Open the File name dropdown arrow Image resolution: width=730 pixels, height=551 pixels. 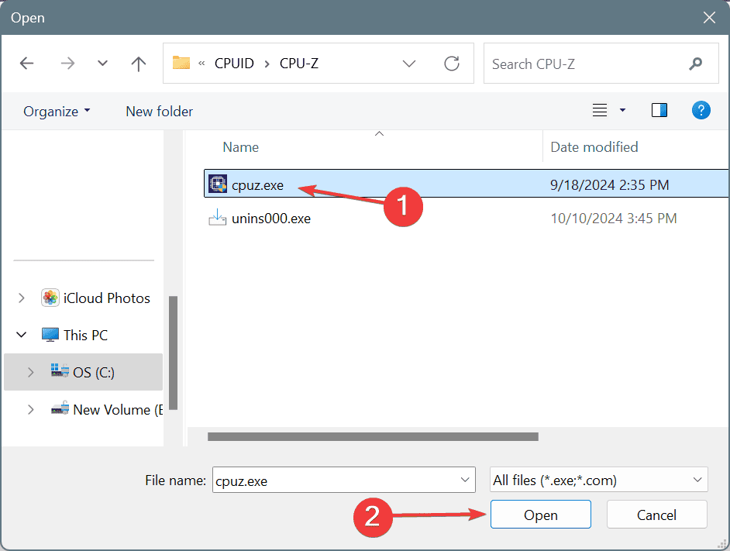465,480
